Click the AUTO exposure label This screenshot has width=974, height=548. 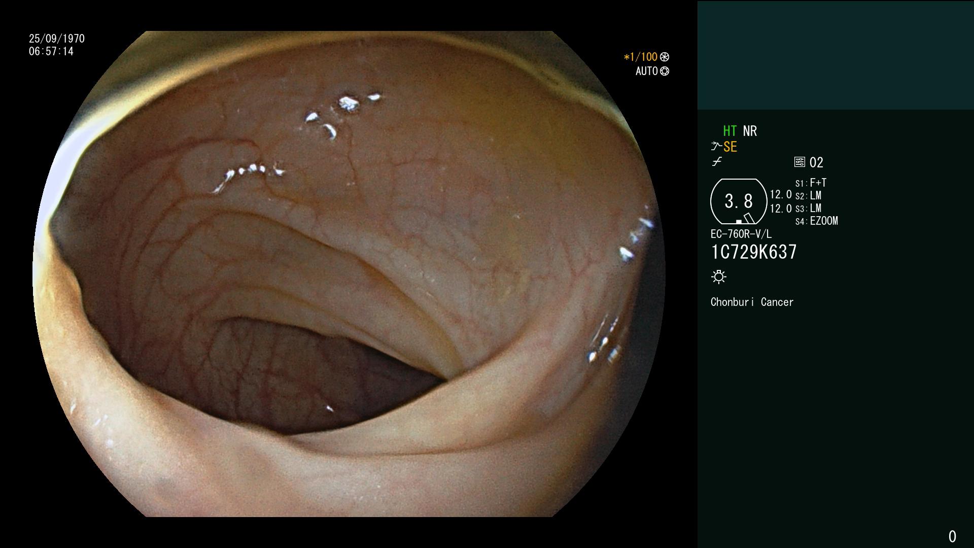647,71
